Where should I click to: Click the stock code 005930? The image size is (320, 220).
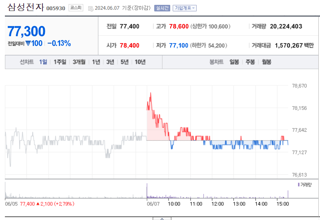point(56,8)
